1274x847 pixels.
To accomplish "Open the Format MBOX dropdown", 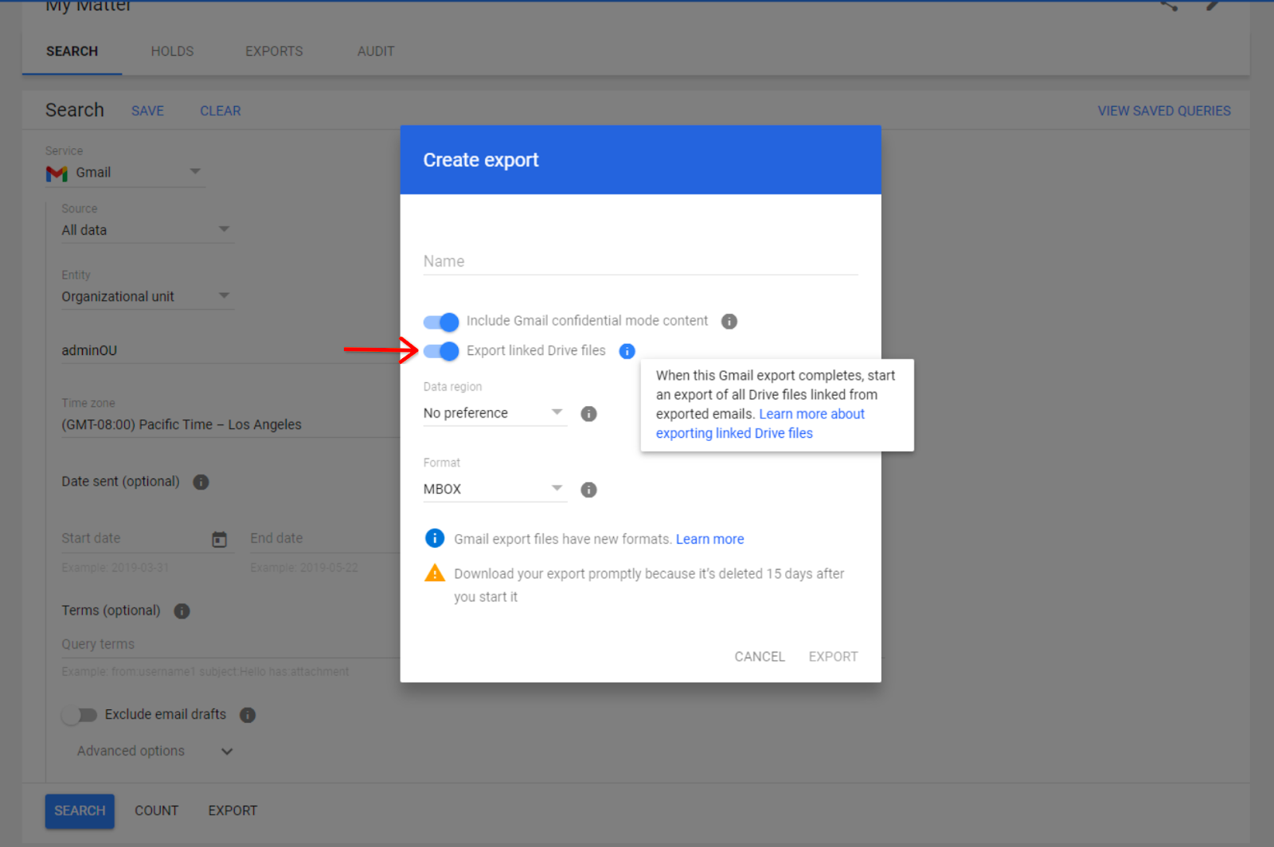I will [x=494, y=489].
